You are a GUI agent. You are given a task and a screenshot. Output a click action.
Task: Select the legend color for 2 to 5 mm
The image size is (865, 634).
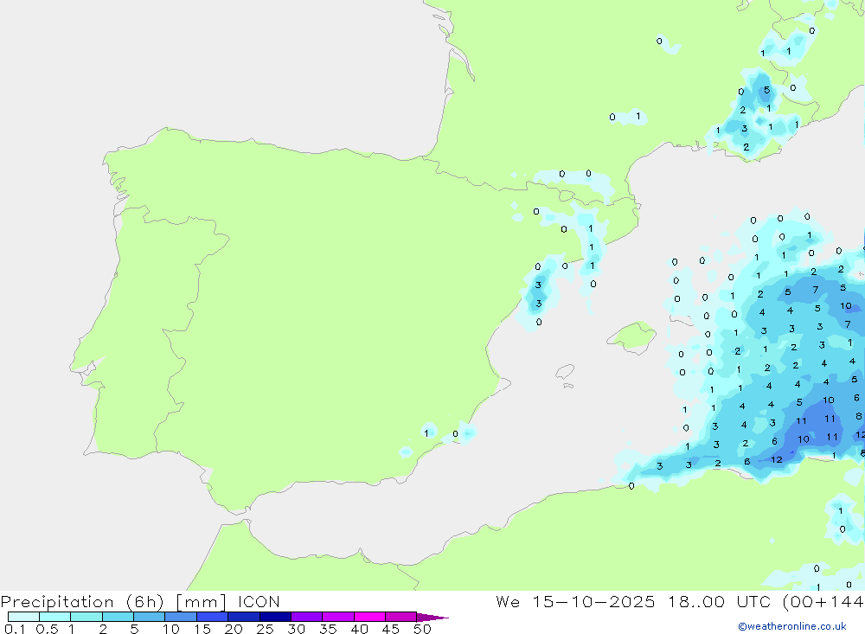pos(118,617)
